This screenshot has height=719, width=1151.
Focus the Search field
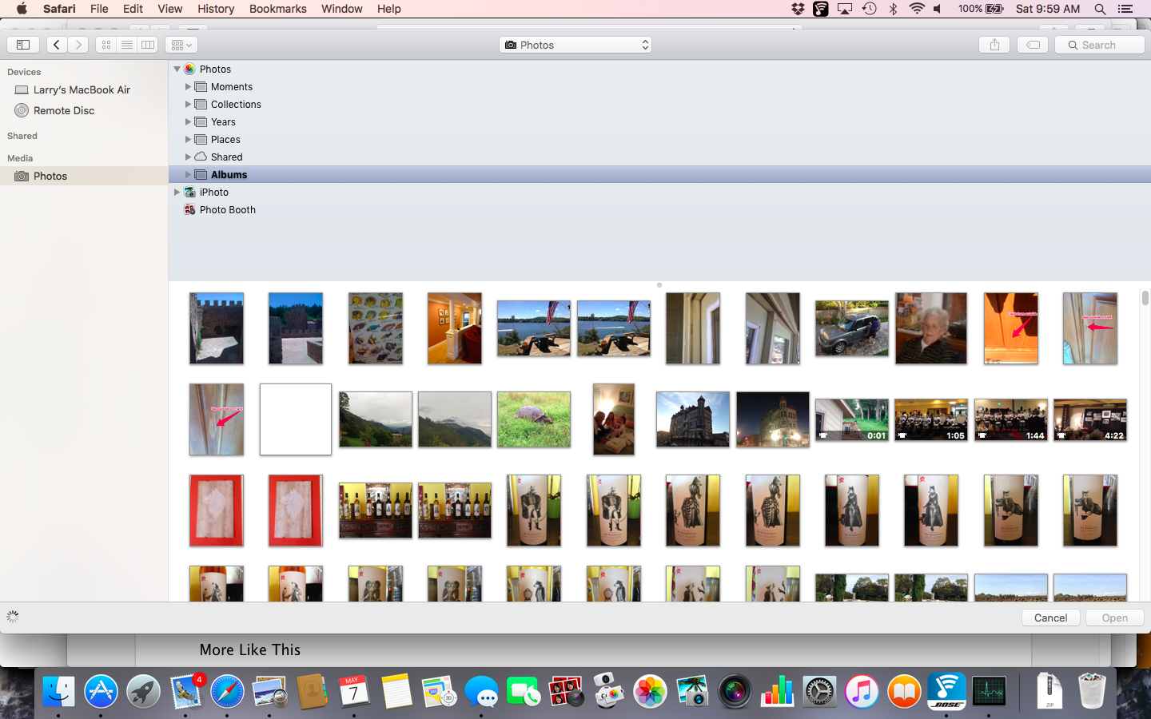pyautogui.click(x=1100, y=45)
